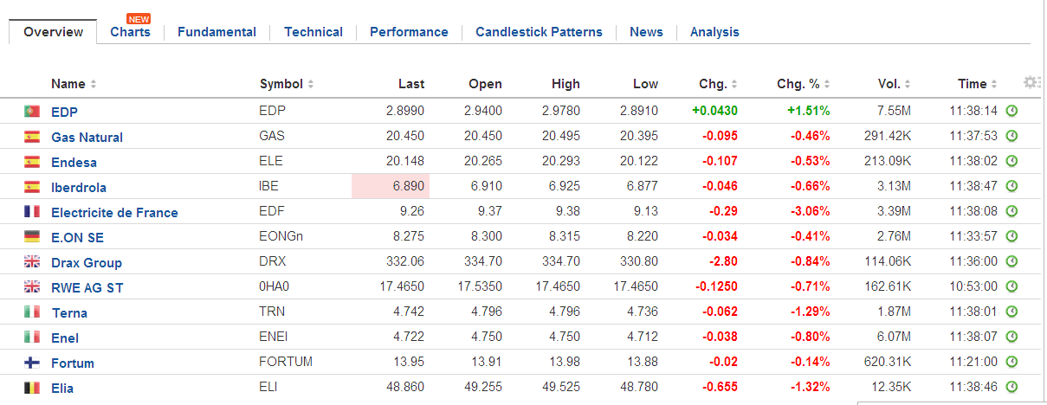Click the clock icon in Elia row

[x=1011, y=387]
